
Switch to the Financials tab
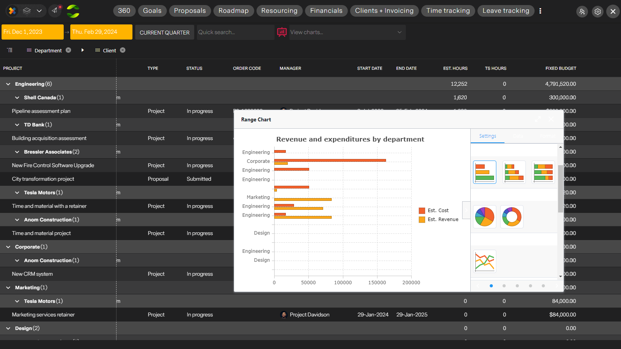pyautogui.click(x=326, y=11)
